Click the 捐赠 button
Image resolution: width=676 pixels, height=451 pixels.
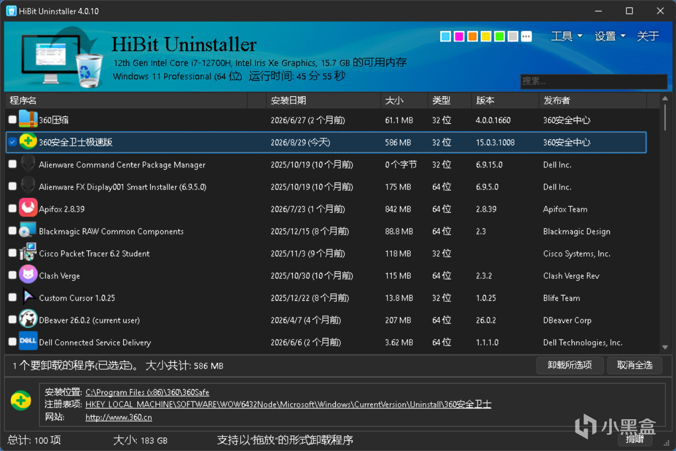coord(635,439)
